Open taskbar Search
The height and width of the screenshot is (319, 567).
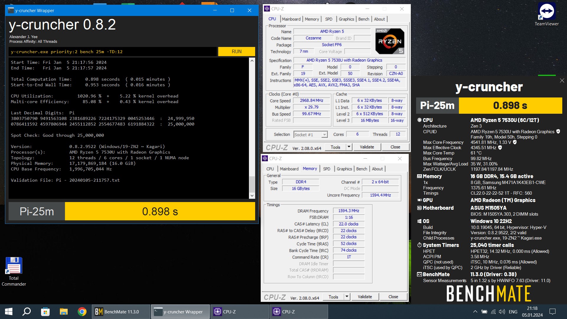27,312
